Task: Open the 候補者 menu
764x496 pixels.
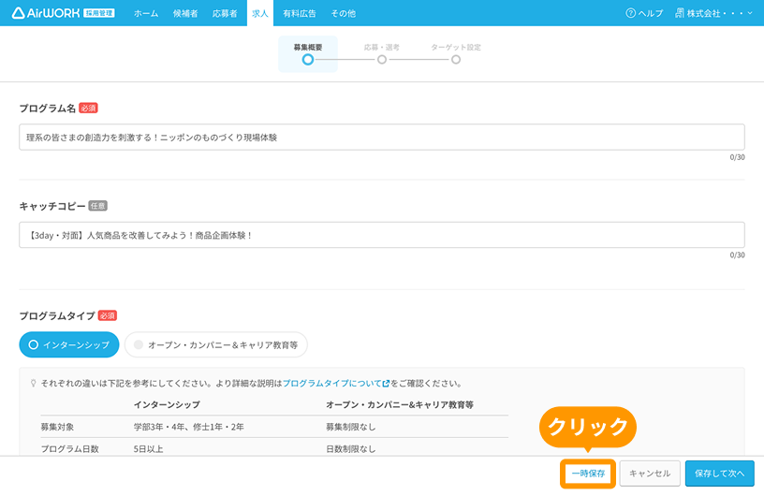Action: click(x=185, y=14)
